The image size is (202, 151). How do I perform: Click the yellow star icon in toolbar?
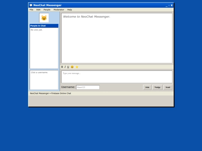77,67
